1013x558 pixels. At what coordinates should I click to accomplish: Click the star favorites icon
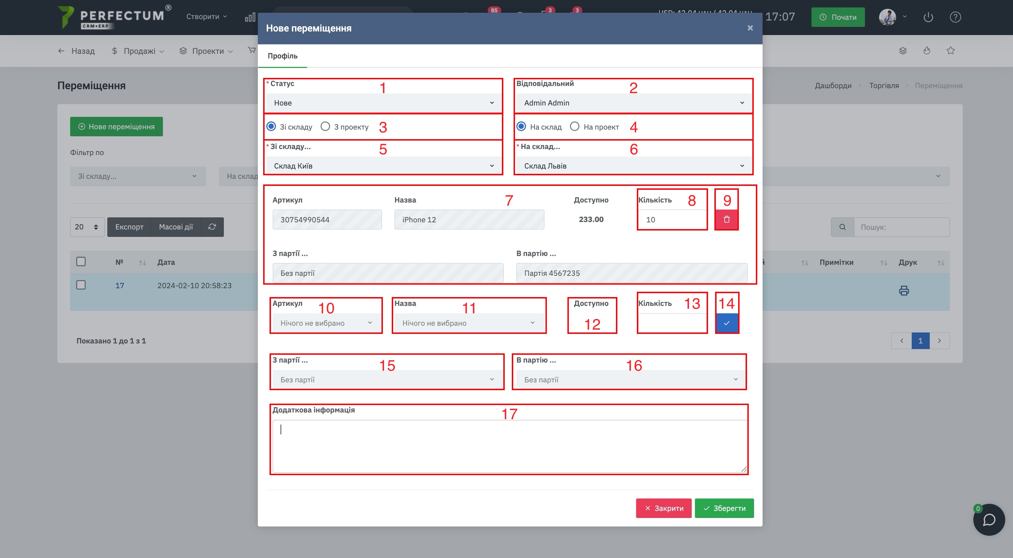click(950, 51)
